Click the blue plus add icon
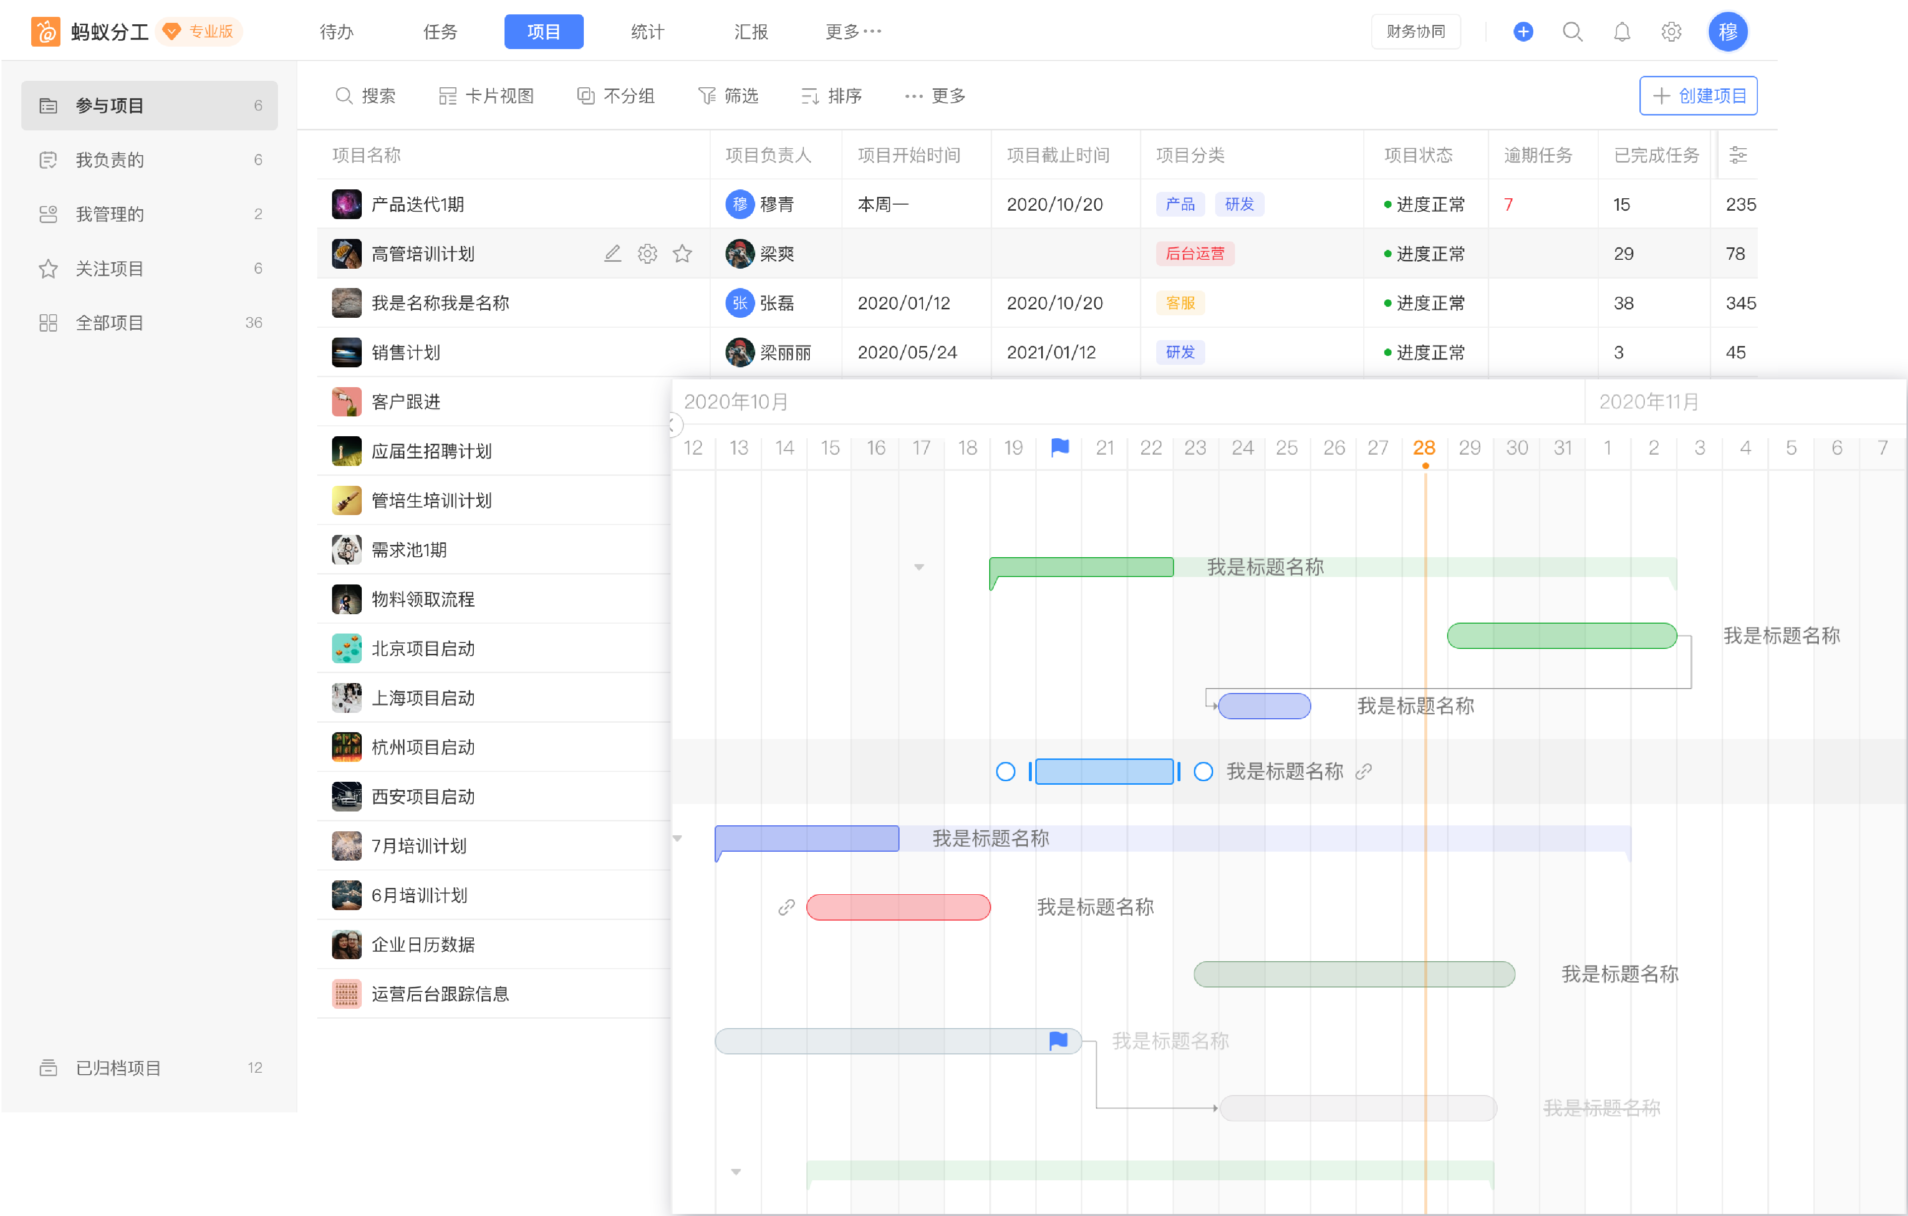 [1522, 32]
